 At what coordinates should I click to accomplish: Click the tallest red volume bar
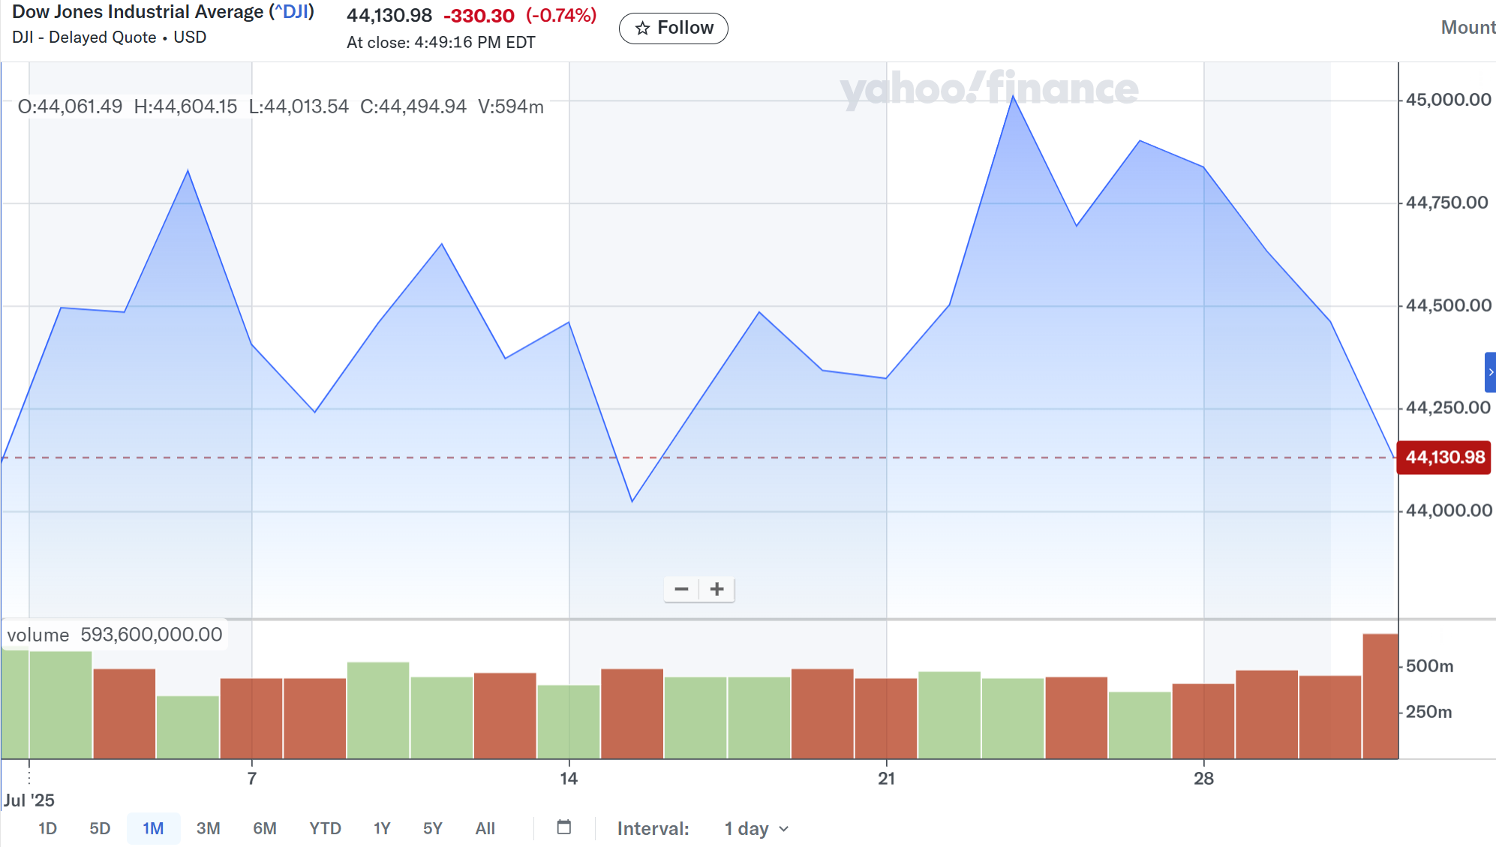tap(1380, 696)
